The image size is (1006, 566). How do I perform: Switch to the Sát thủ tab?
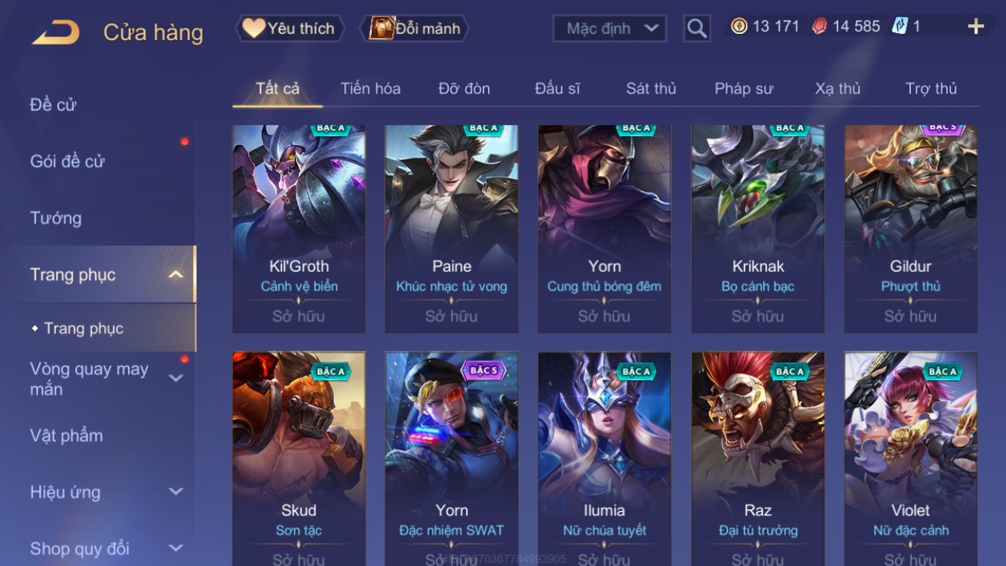point(651,88)
